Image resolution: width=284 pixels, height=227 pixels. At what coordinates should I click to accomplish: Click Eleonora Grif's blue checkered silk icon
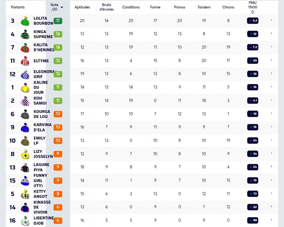25,74
